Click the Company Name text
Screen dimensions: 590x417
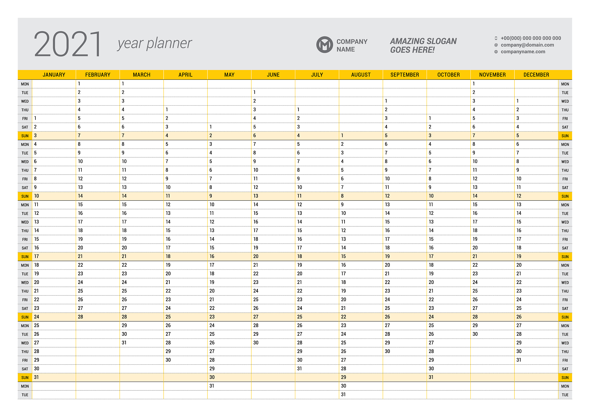(352, 46)
